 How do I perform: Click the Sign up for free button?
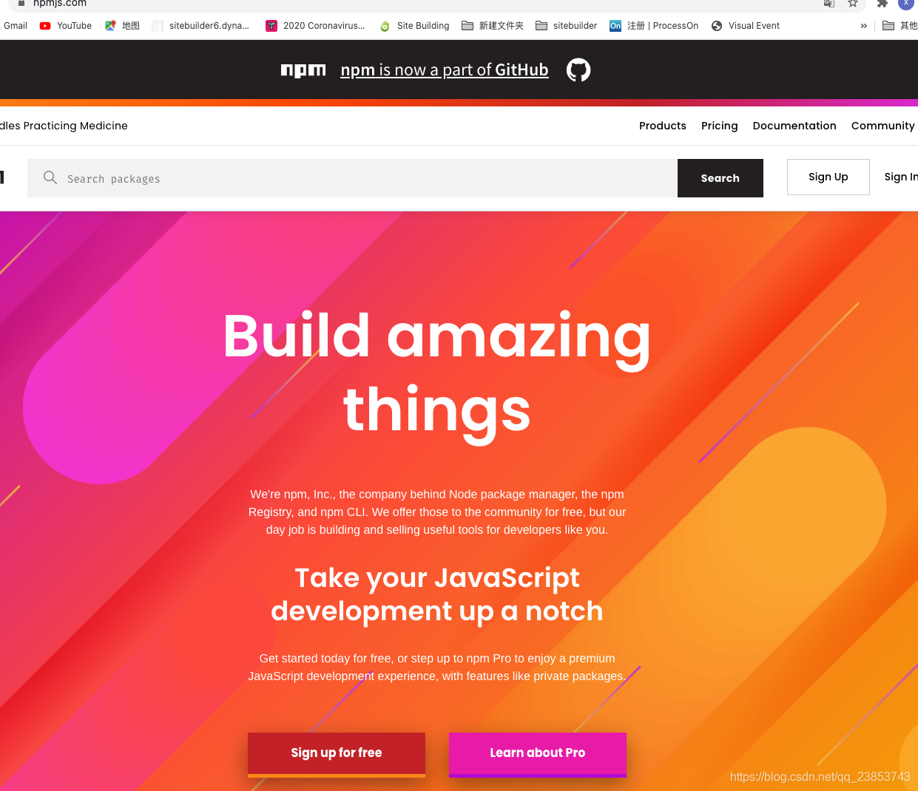click(x=337, y=753)
